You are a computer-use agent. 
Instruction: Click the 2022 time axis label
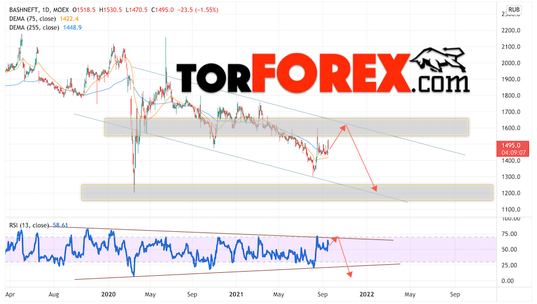point(366,294)
